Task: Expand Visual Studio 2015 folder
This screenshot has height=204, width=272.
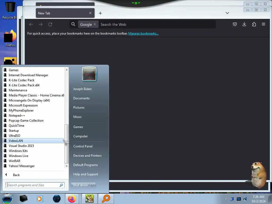Action: coord(34,146)
